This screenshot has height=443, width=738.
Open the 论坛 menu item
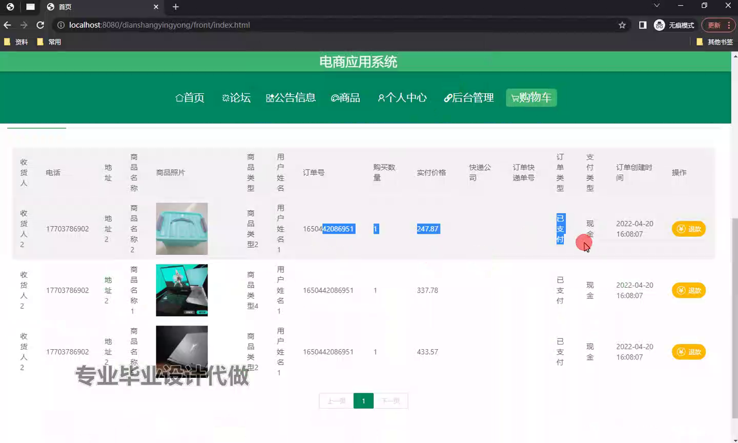coord(236,97)
